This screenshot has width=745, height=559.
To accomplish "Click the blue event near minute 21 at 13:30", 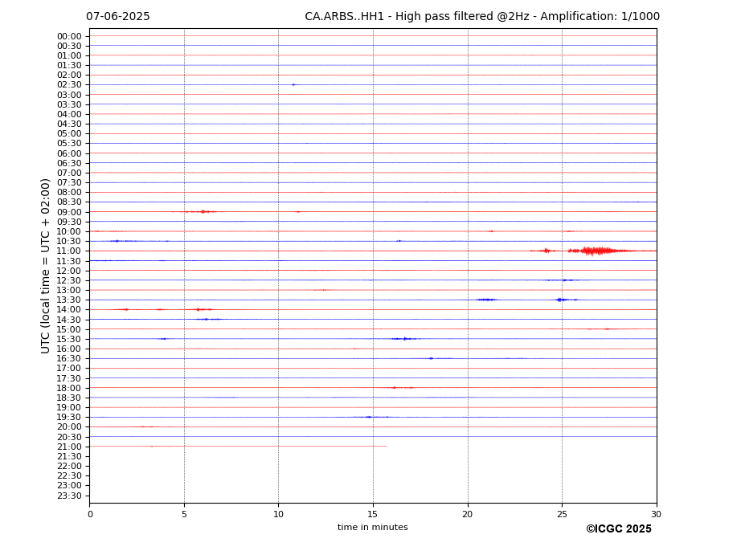I will click(486, 300).
